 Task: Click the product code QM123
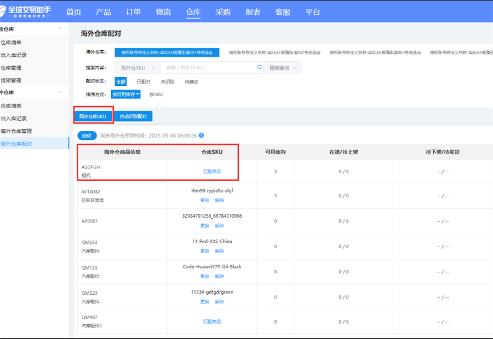(89, 268)
